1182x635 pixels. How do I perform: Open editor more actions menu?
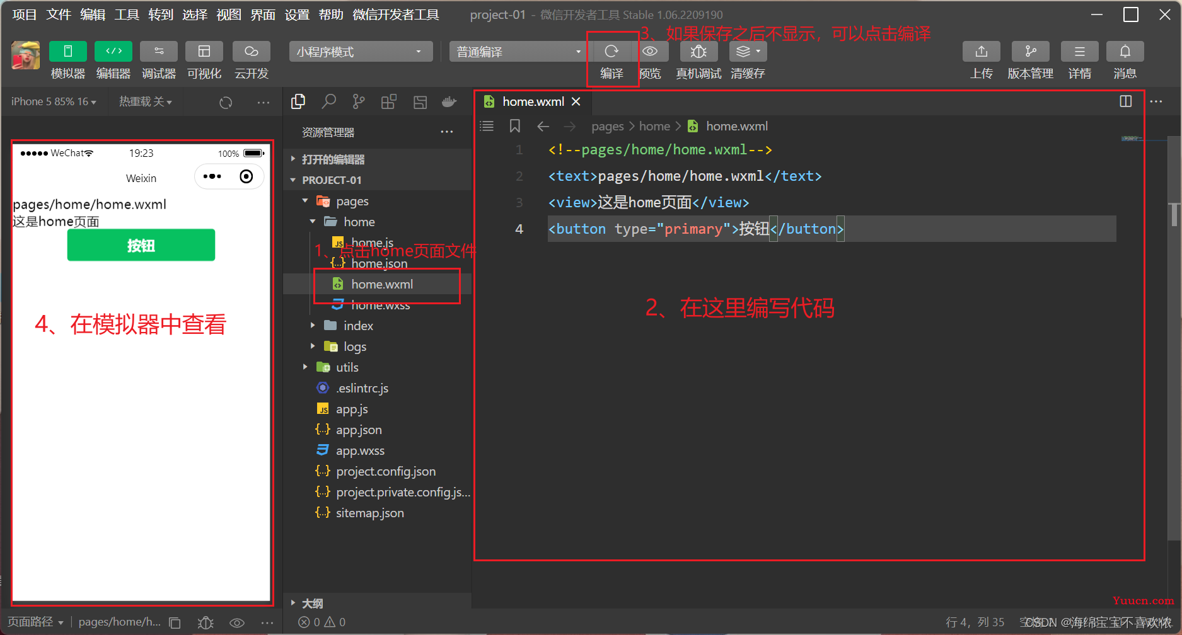1156,101
